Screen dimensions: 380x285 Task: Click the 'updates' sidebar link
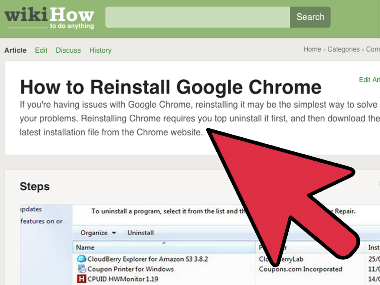coord(31,209)
